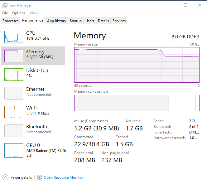207x185 pixels.
Task: Click the Resource Monitor icon
Action: 40,177
